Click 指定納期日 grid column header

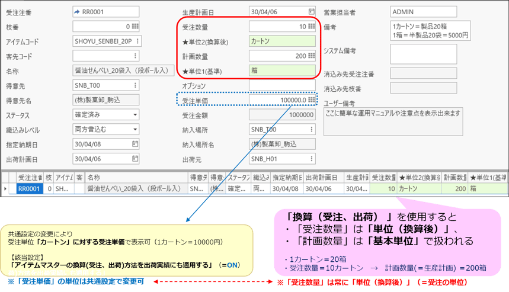[x=287, y=178]
